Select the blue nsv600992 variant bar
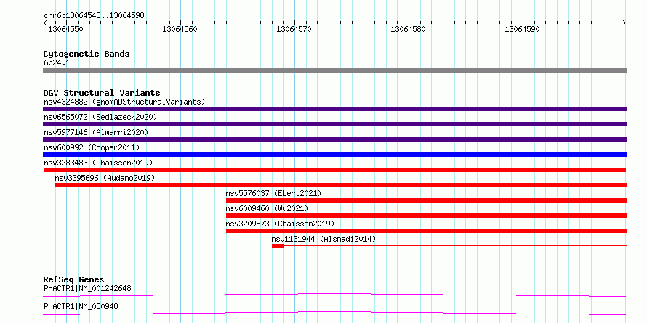The image size is (647, 323). tap(334, 155)
